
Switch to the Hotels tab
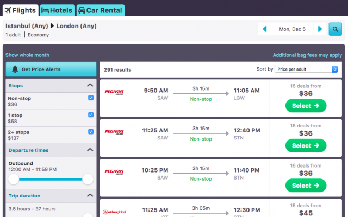pyautogui.click(x=57, y=10)
